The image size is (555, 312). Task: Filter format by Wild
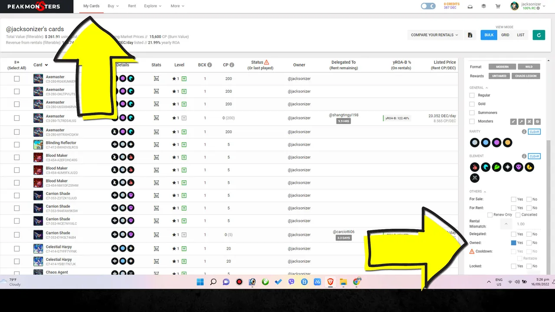click(x=529, y=67)
